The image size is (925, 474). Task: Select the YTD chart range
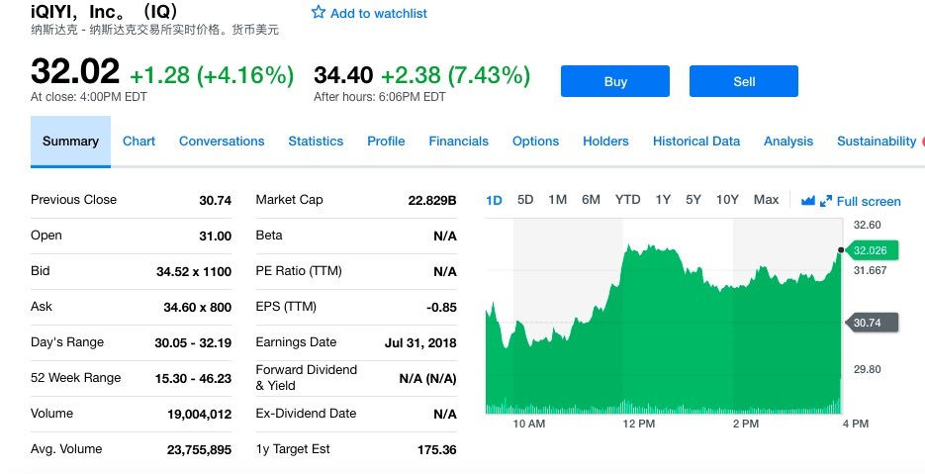(627, 200)
